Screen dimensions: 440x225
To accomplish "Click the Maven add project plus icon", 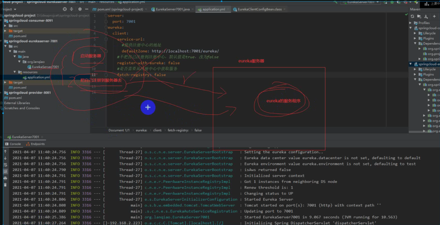I will (434, 16).
